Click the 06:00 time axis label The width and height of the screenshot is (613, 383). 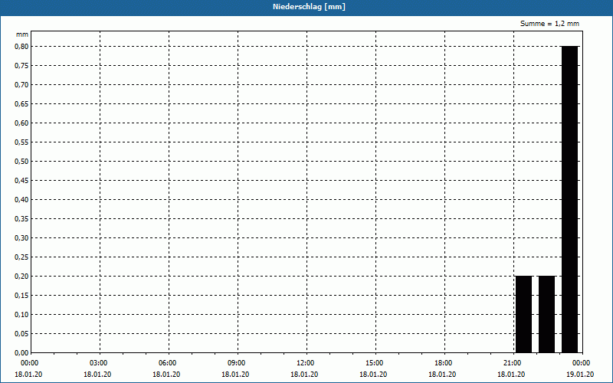coord(167,363)
